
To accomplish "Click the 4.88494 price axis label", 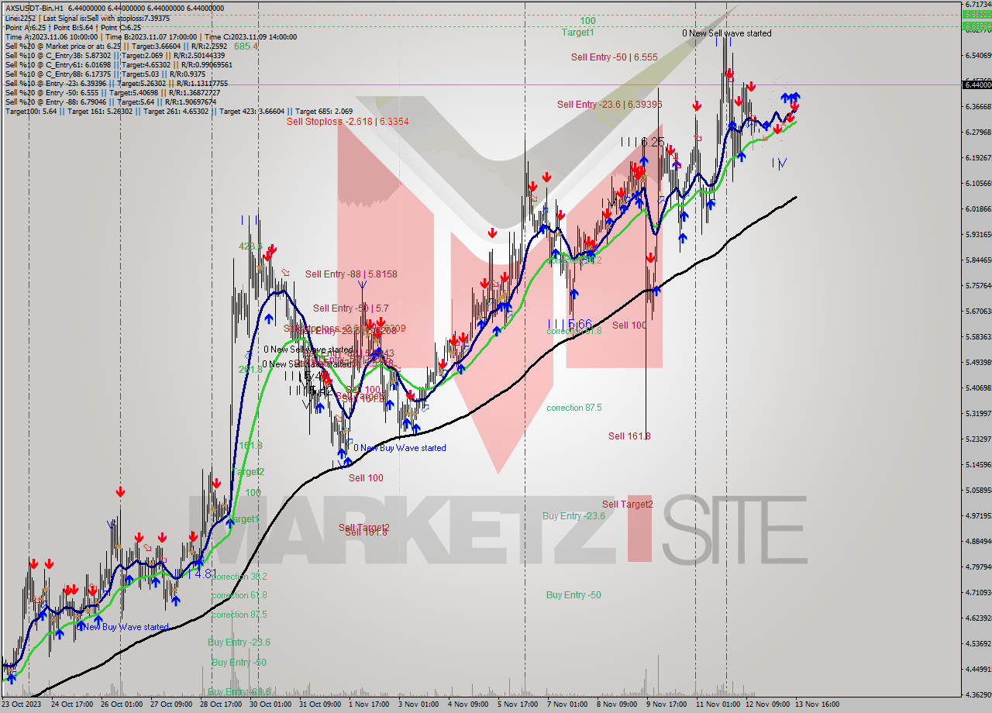I will [977, 541].
